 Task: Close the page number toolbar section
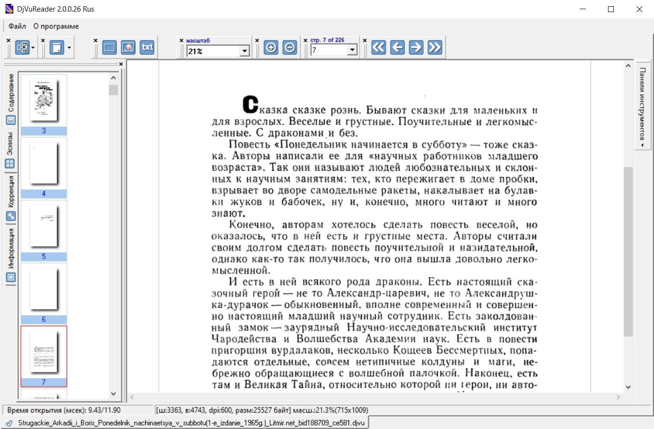[305, 41]
